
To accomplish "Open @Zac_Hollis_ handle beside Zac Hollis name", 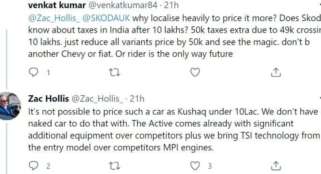I will 97,99.
